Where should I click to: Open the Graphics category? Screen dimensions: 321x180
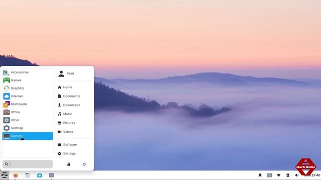(x=28, y=88)
